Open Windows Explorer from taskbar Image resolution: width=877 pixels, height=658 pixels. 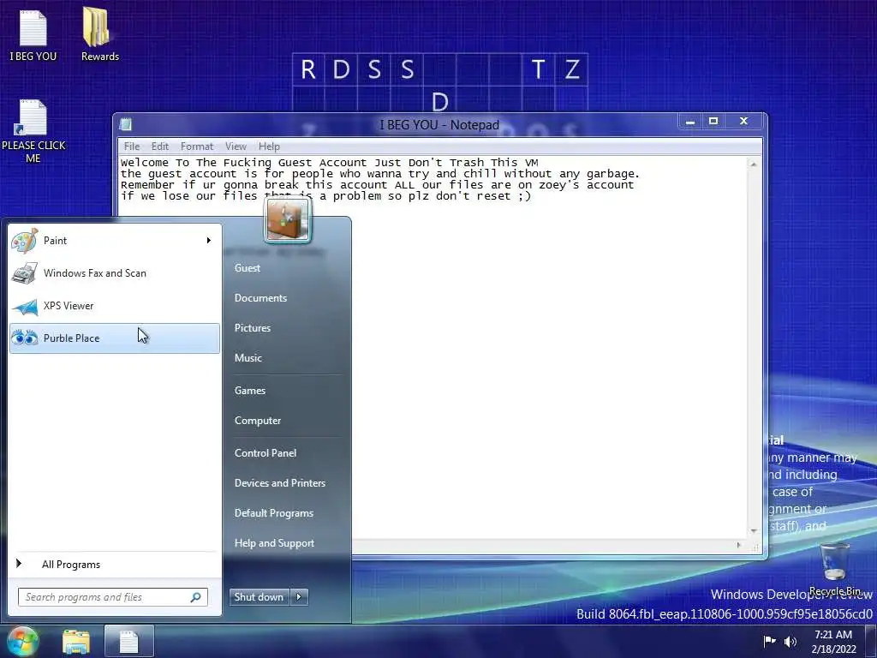[x=76, y=642]
